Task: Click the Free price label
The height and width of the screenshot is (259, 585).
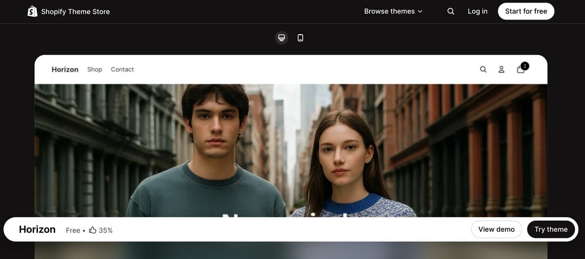Action: (73, 230)
